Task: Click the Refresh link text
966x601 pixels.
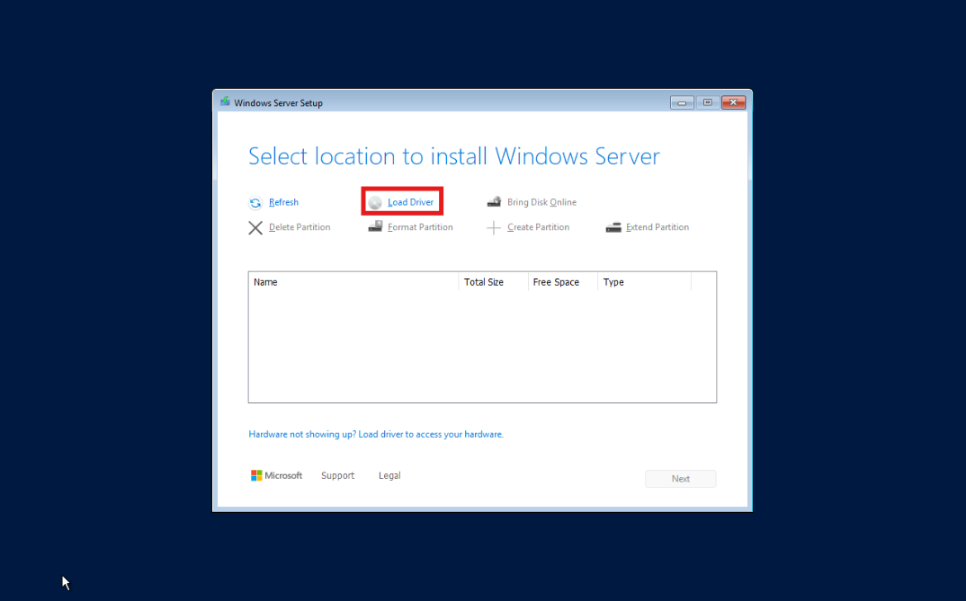Action: coord(283,202)
